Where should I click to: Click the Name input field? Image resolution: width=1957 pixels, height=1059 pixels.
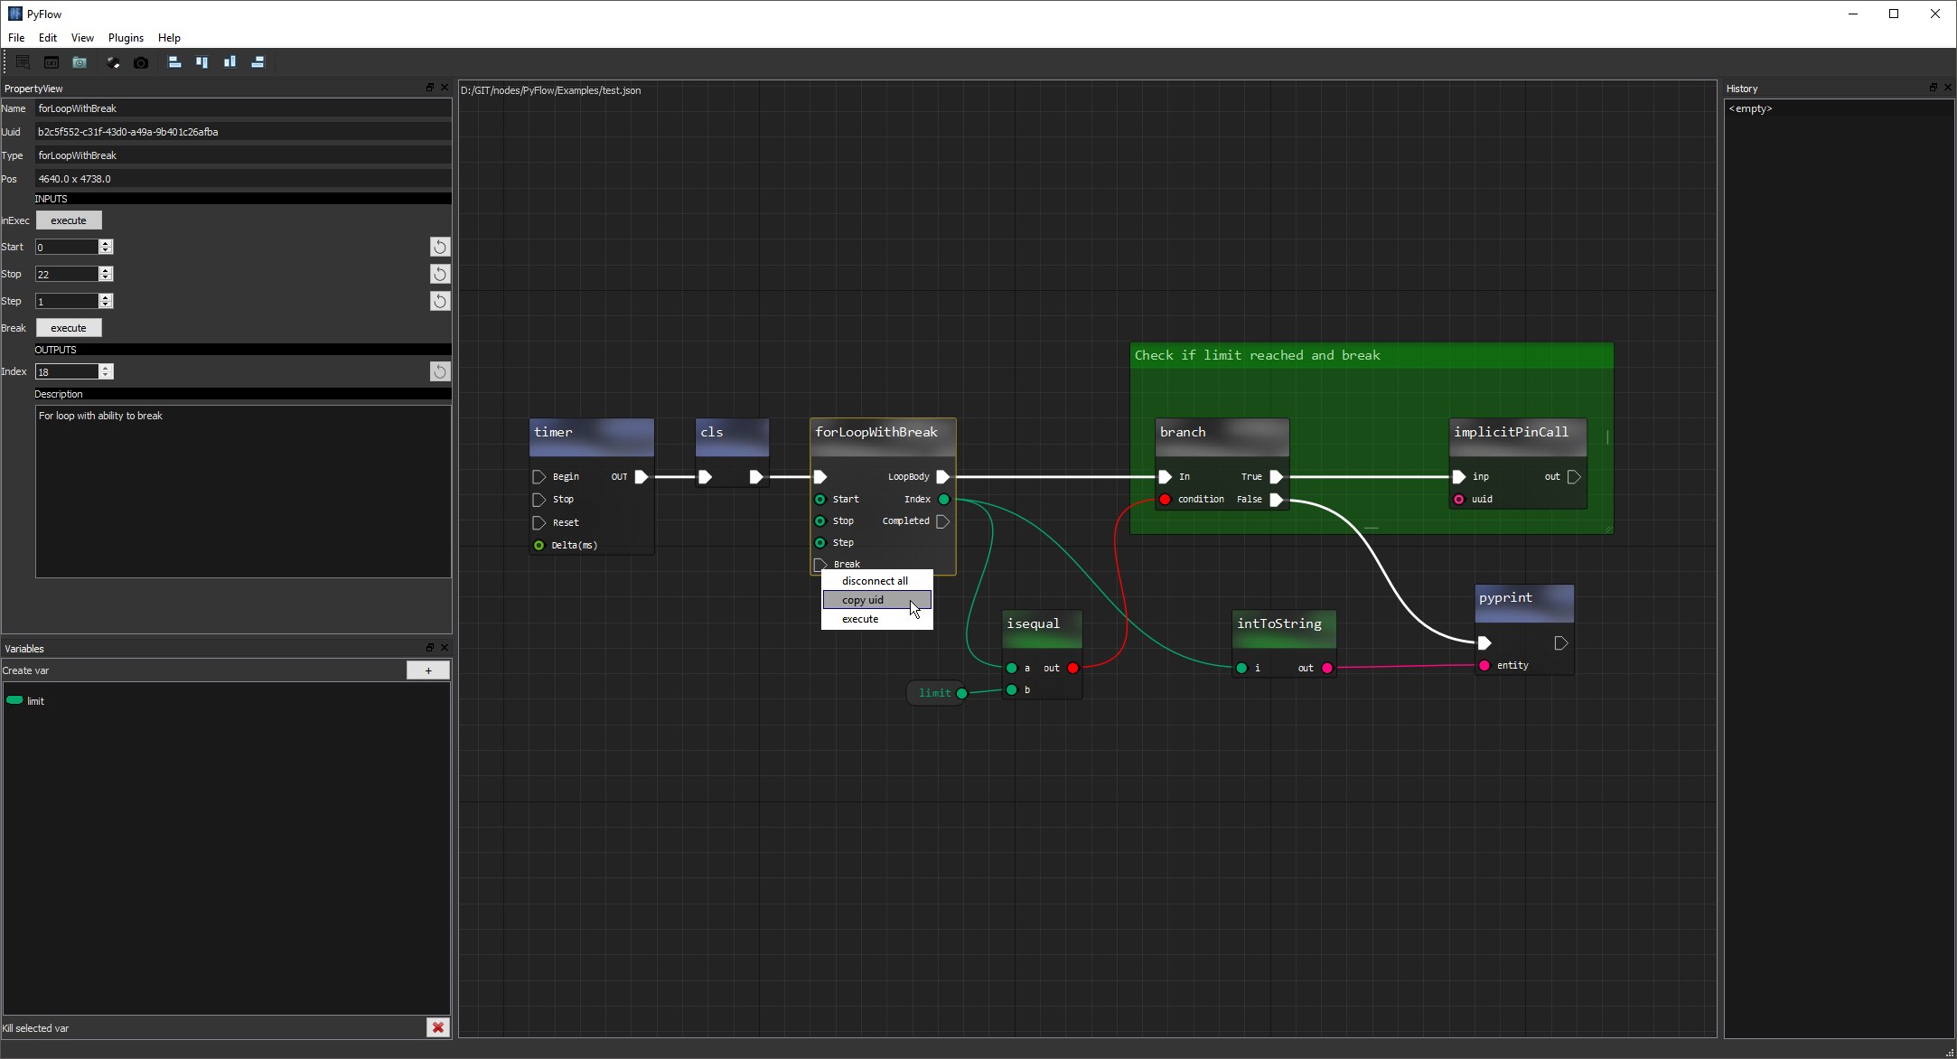(242, 108)
